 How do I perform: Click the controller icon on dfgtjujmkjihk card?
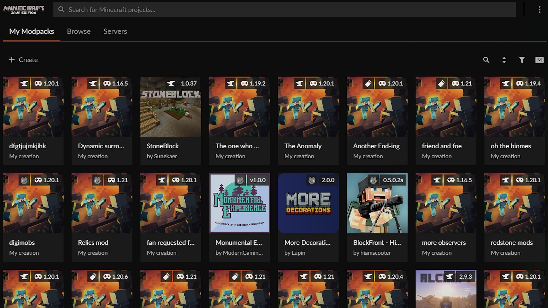click(38, 84)
